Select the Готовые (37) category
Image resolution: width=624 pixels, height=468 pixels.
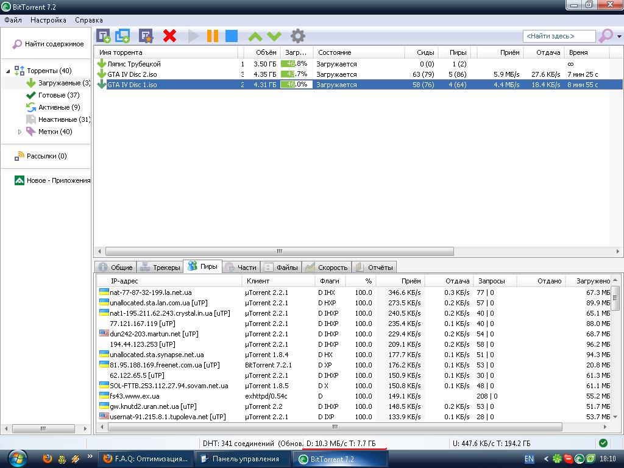(x=58, y=95)
